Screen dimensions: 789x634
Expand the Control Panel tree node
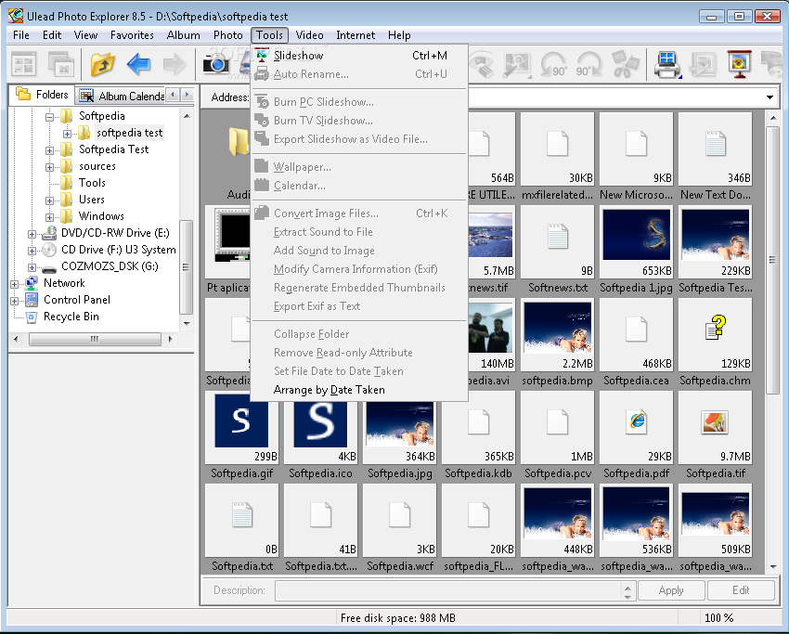(14, 301)
